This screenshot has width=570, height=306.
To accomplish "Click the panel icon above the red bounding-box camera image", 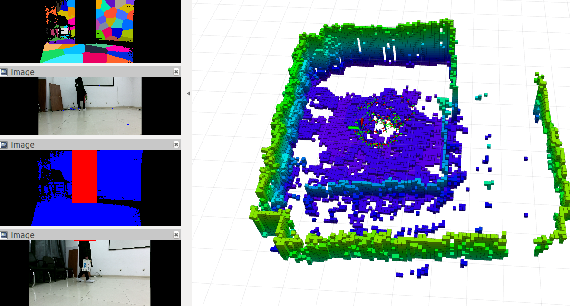I will pyautogui.click(x=4, y=235).
